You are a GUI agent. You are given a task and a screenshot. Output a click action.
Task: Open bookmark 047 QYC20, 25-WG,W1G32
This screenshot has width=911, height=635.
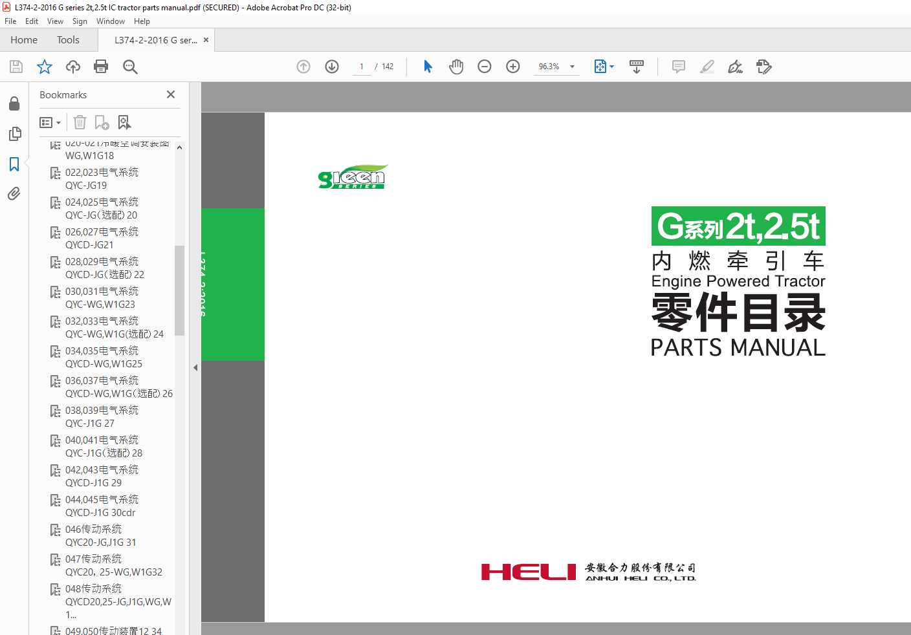[113, 566]
